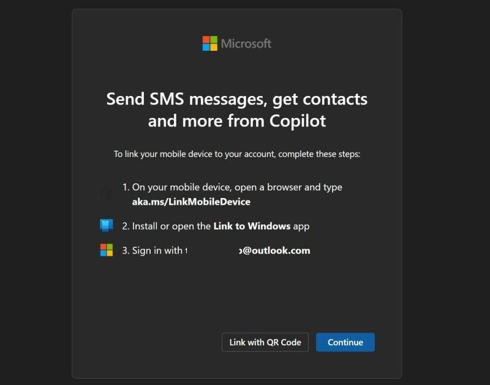The height and width of the screenshot is (385, 490).
Task: Choose Link with QR Code
Action: pos(265,342)
